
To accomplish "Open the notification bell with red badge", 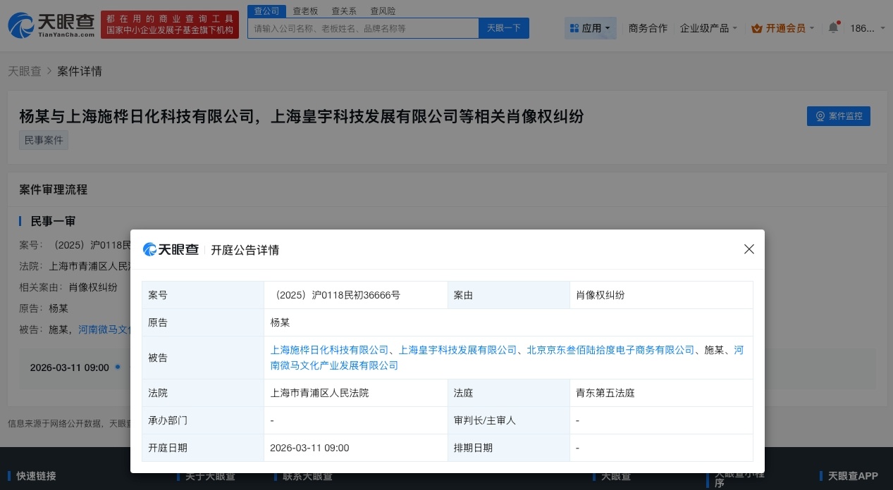I will point(833,28).
